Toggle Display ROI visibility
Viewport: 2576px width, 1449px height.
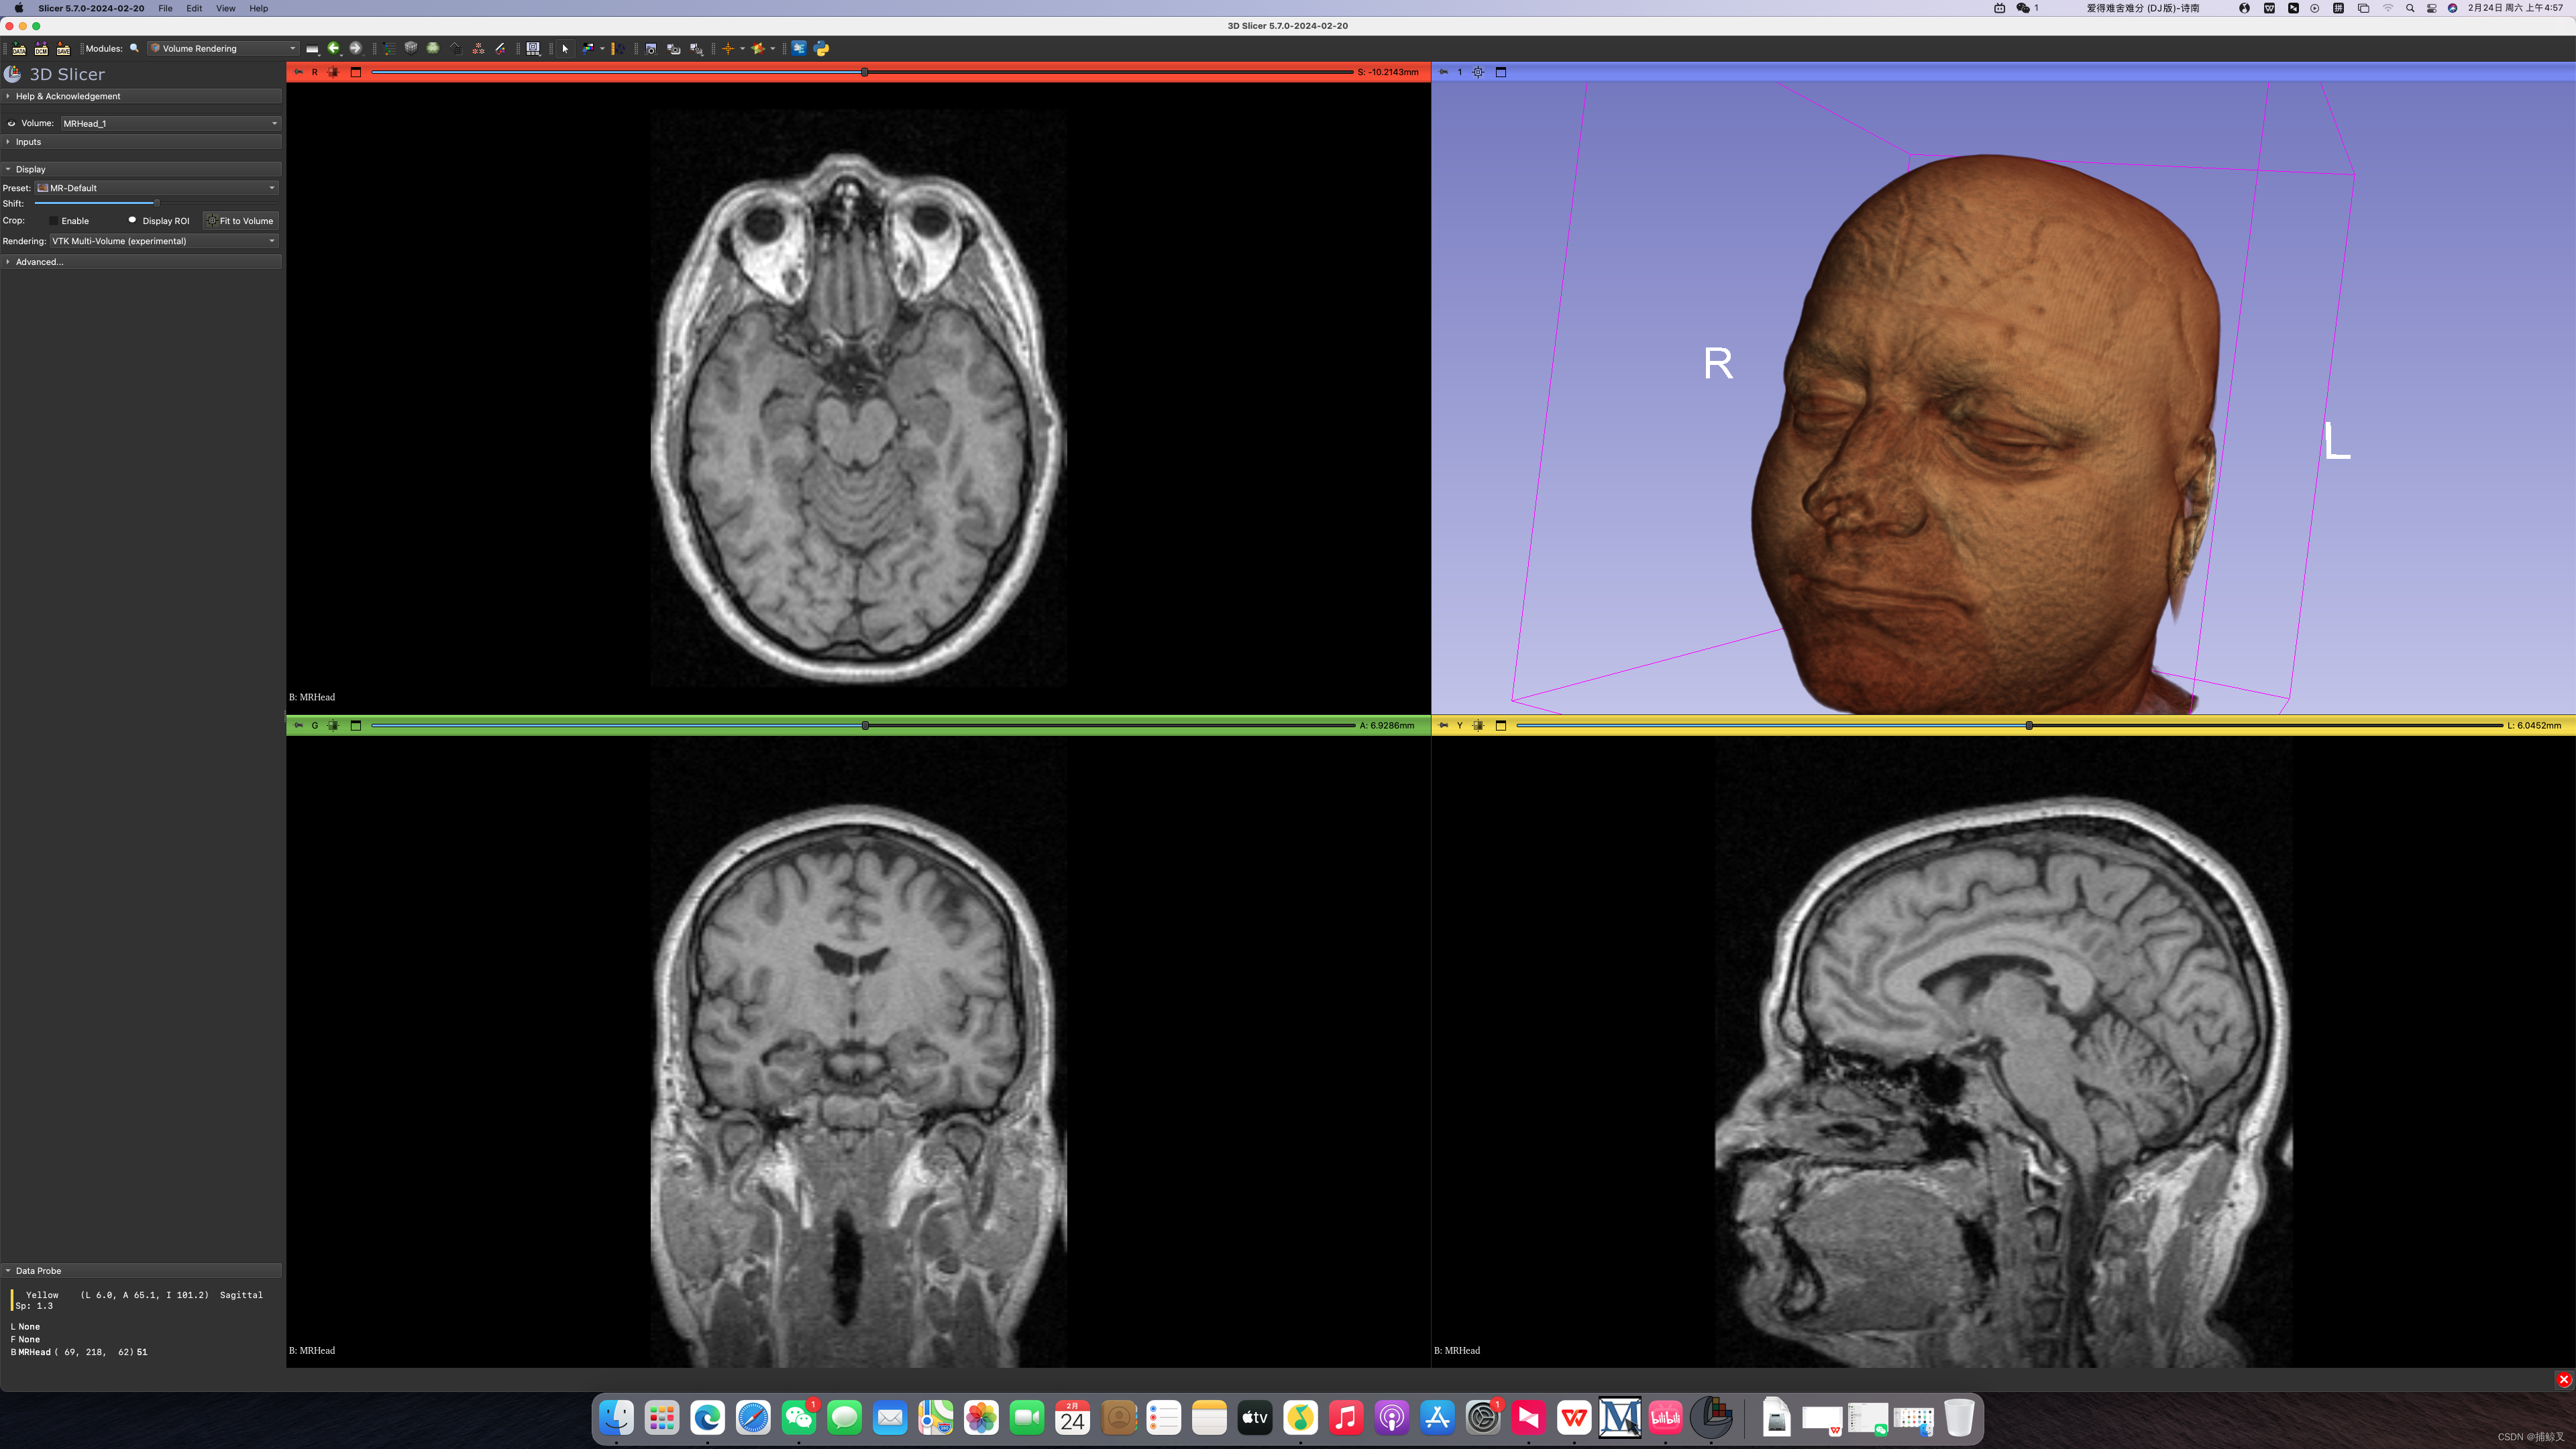132,220
